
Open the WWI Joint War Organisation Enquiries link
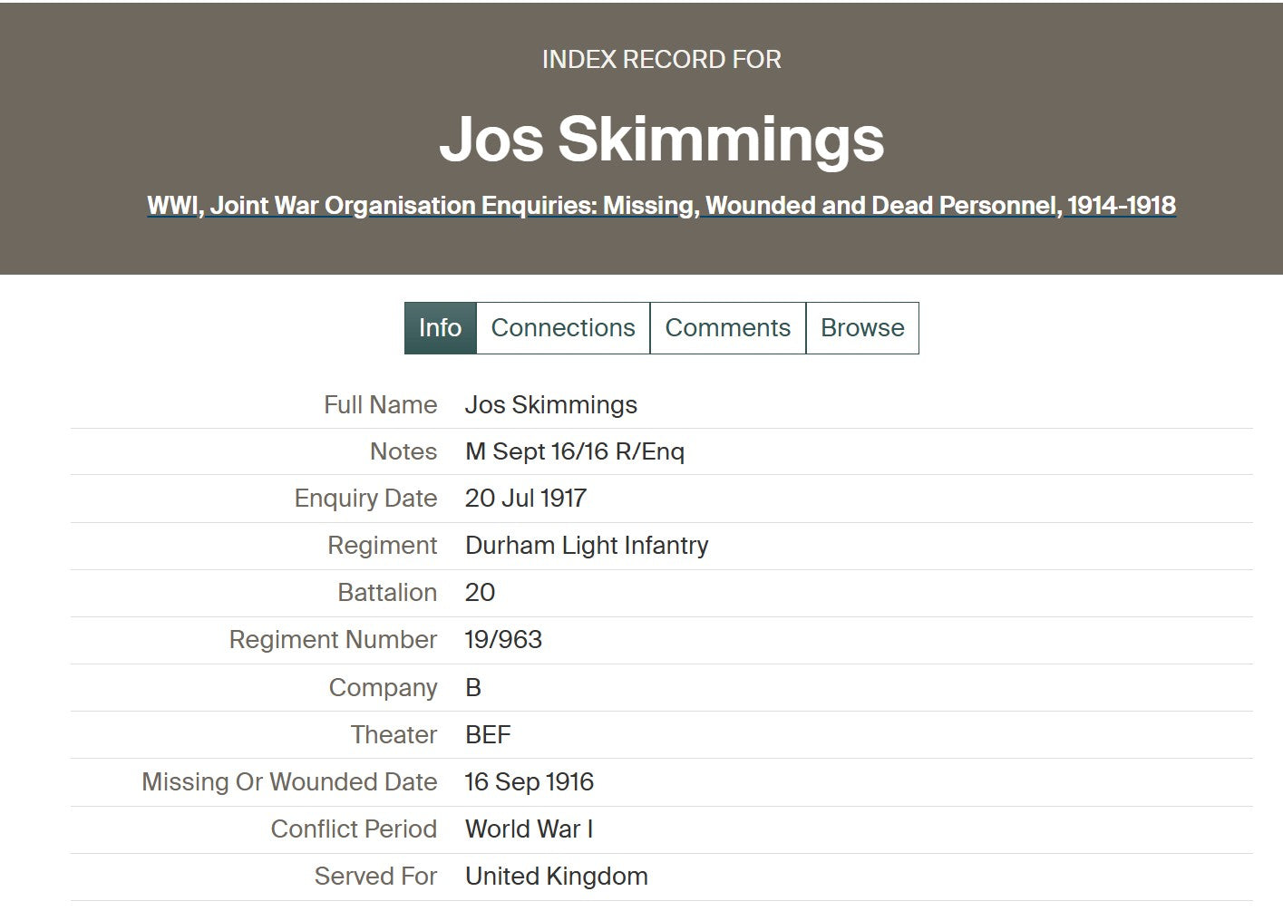661,206
